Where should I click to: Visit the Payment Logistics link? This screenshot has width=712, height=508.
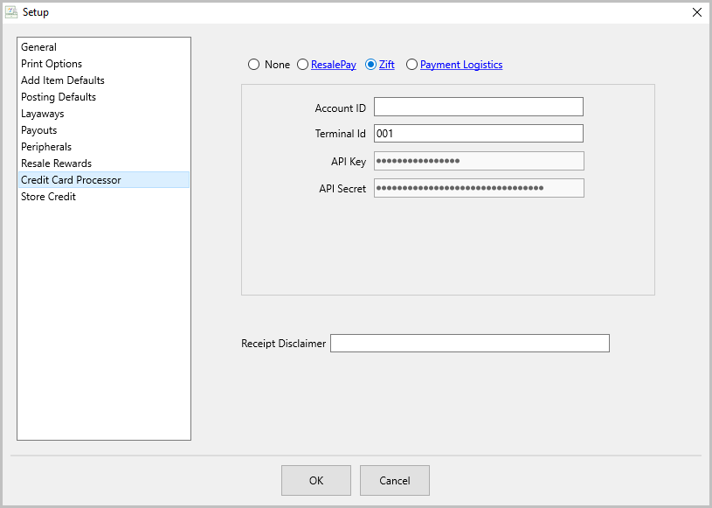(461, 65)
